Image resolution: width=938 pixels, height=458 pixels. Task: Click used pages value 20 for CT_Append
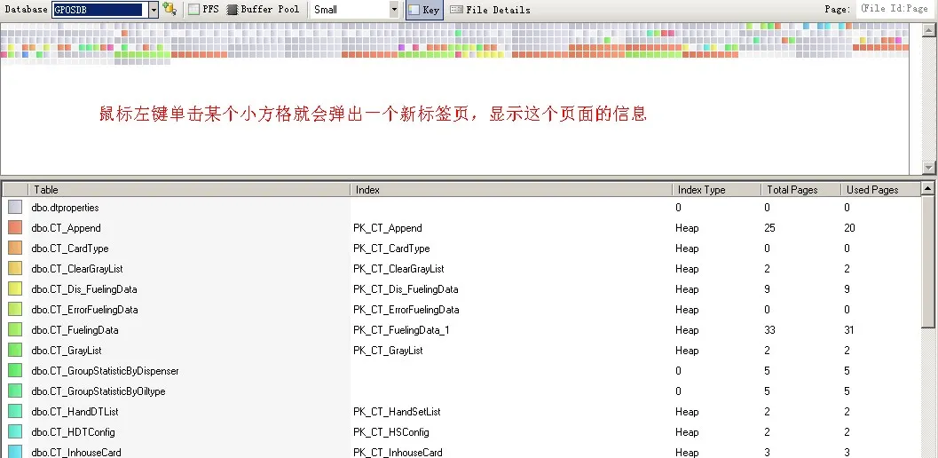coord(849,228)
